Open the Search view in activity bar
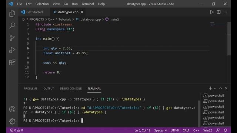 click(12, 25)
